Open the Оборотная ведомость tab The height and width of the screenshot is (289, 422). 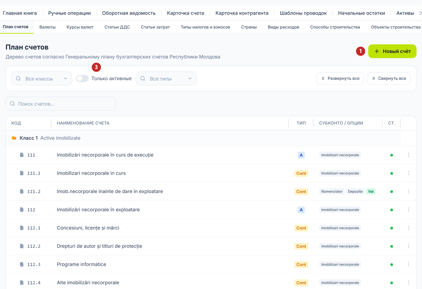point(129,13)
